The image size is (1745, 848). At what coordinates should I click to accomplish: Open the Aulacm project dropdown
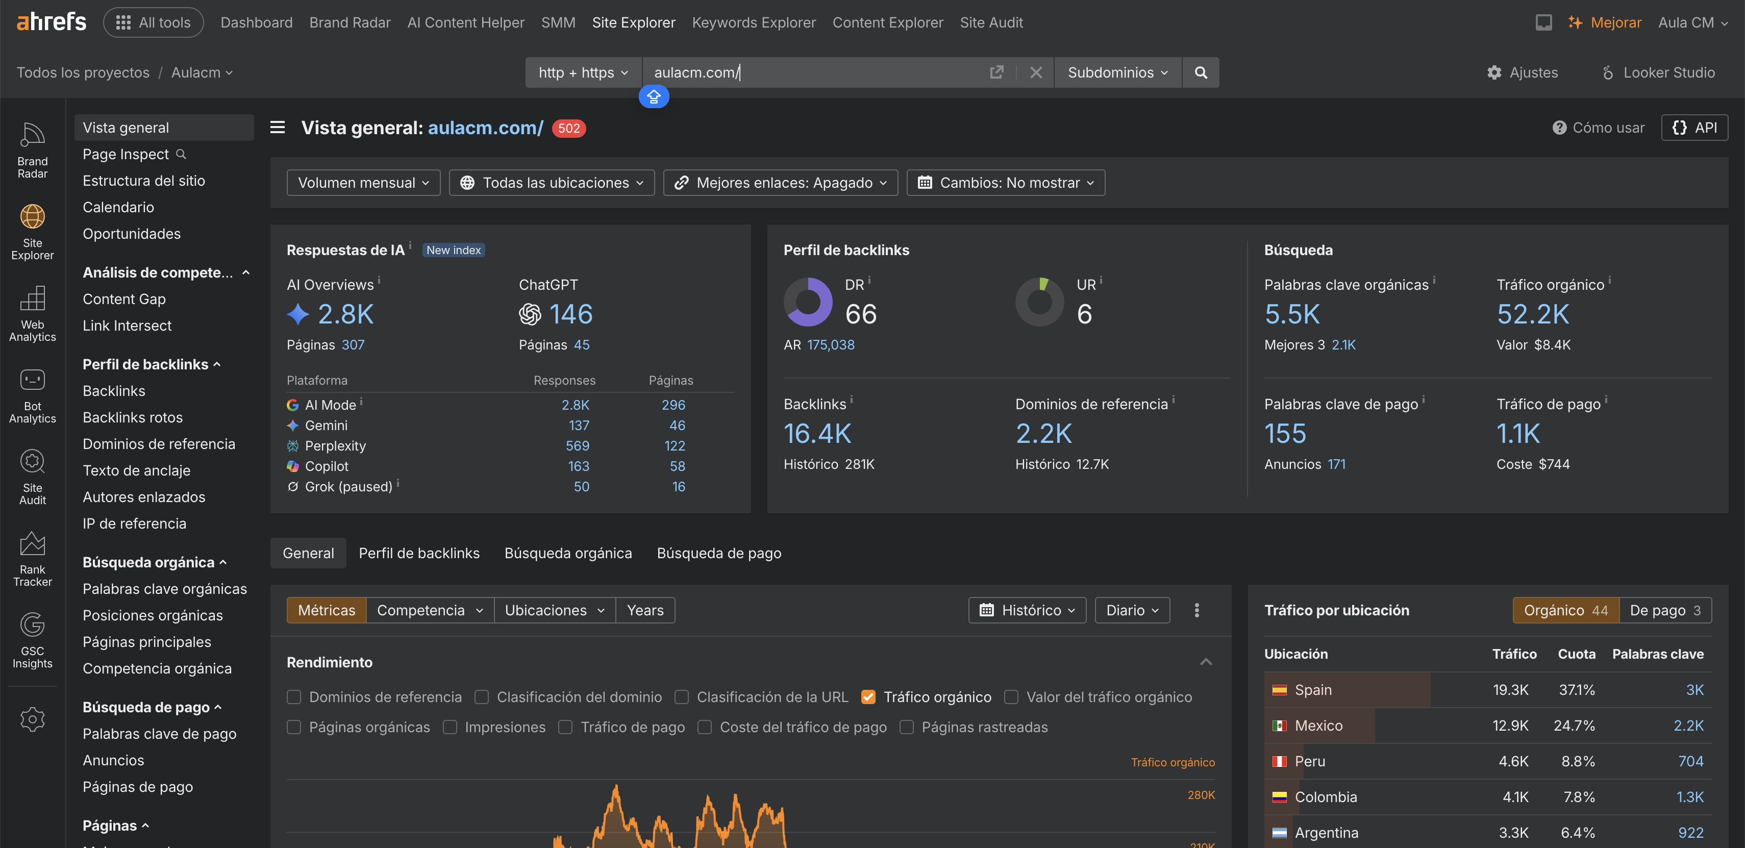pos(202,72)
